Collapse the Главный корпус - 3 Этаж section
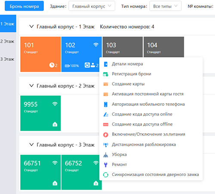The width and height of the screenshot is (215, 194). (31, 145)
